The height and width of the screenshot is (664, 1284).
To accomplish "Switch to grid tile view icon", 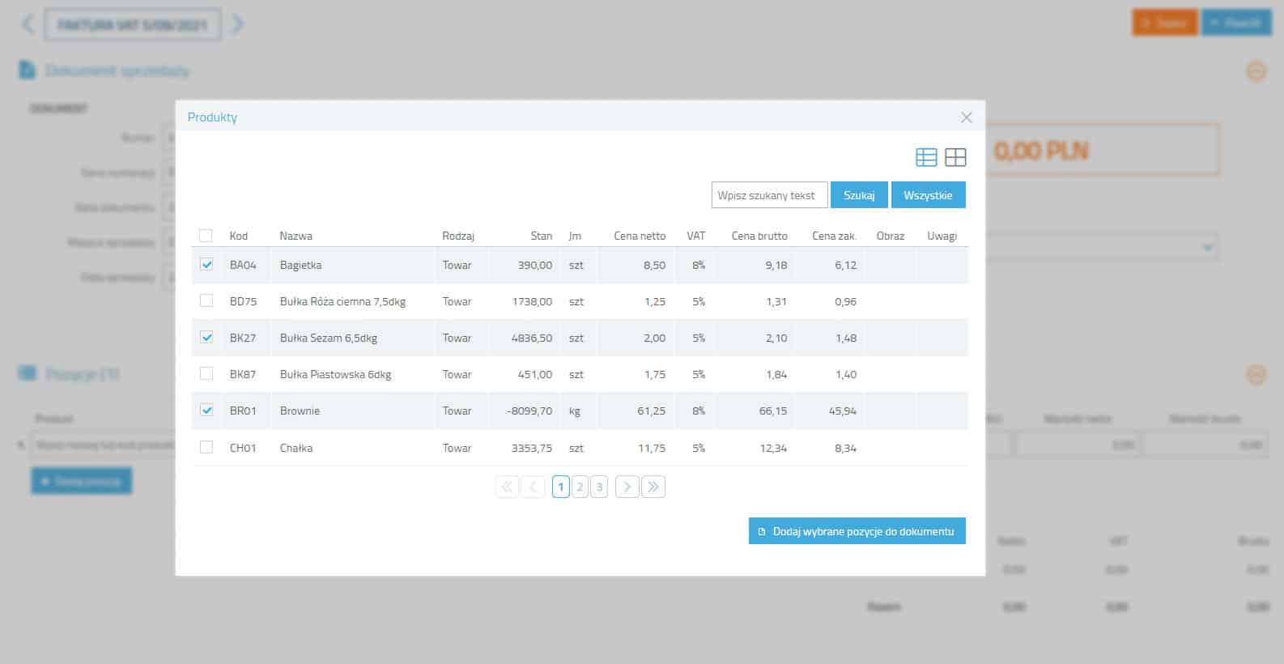I will [x=955, y=157].
